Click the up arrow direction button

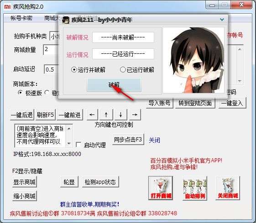106,114
